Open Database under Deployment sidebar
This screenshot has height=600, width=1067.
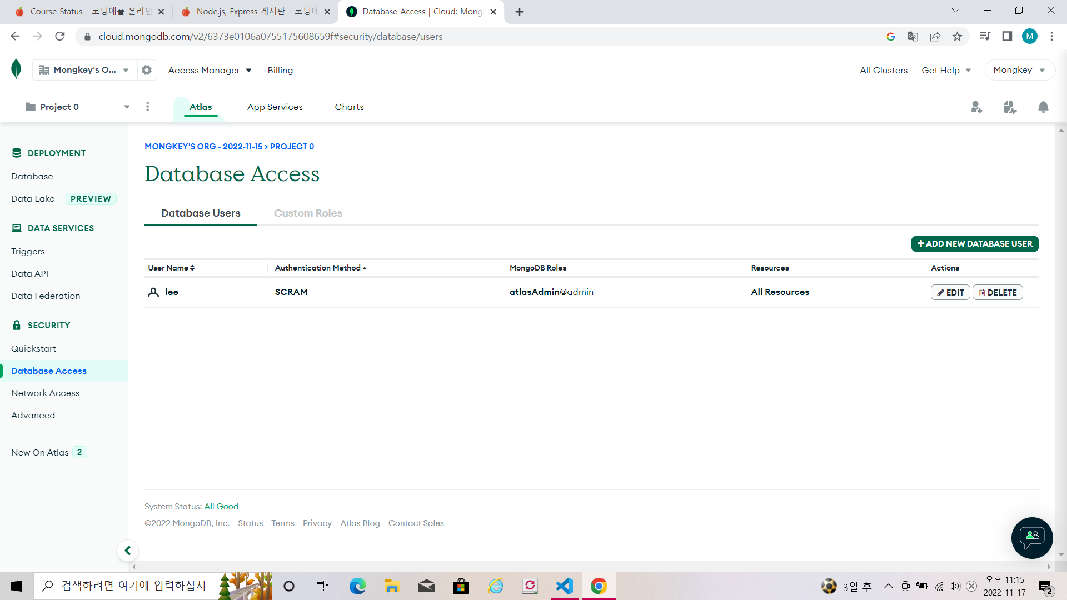[x=32, y=176]
